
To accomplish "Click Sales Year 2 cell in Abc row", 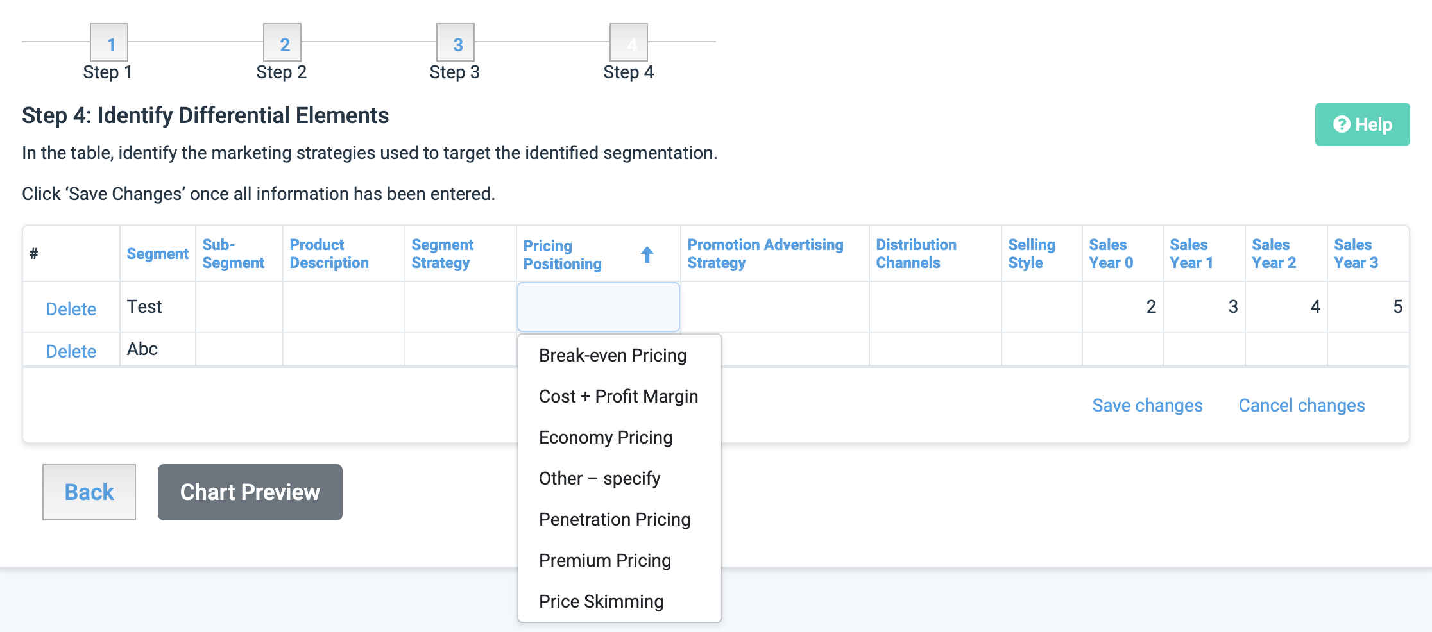I will pos(1286,349).
